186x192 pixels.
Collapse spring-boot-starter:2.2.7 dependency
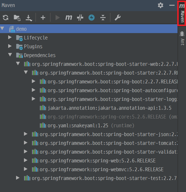coord(26,72)
